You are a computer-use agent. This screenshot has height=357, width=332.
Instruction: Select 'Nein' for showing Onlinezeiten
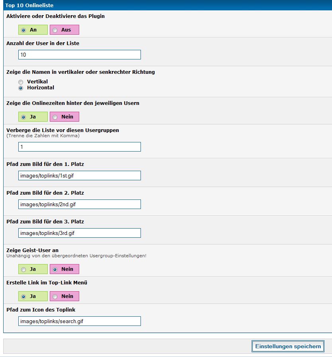pyautogui.click(x=55, y=117)
